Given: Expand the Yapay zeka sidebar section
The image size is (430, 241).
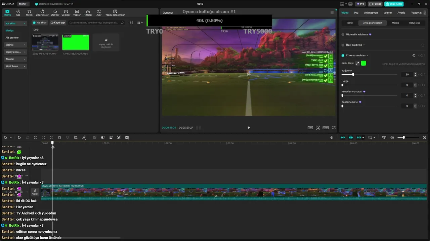Looking at the screenshot, I should pyautogui.click(x=15, y=52).
